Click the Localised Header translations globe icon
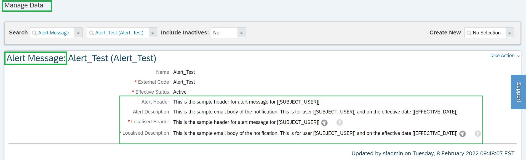This screenshot has width=526, height=160. coord(324,123)
